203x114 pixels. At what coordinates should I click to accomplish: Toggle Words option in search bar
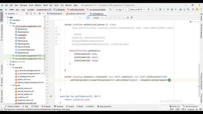[84, 18]
